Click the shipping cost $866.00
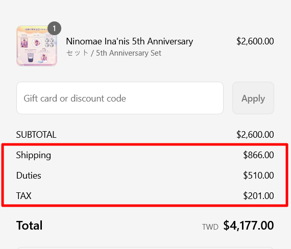Image resolution: width=291 pixels, height=249 pixels. 258,155
